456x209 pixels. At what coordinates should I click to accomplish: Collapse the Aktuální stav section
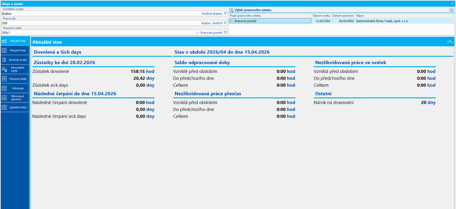click(x=450, y=42)
